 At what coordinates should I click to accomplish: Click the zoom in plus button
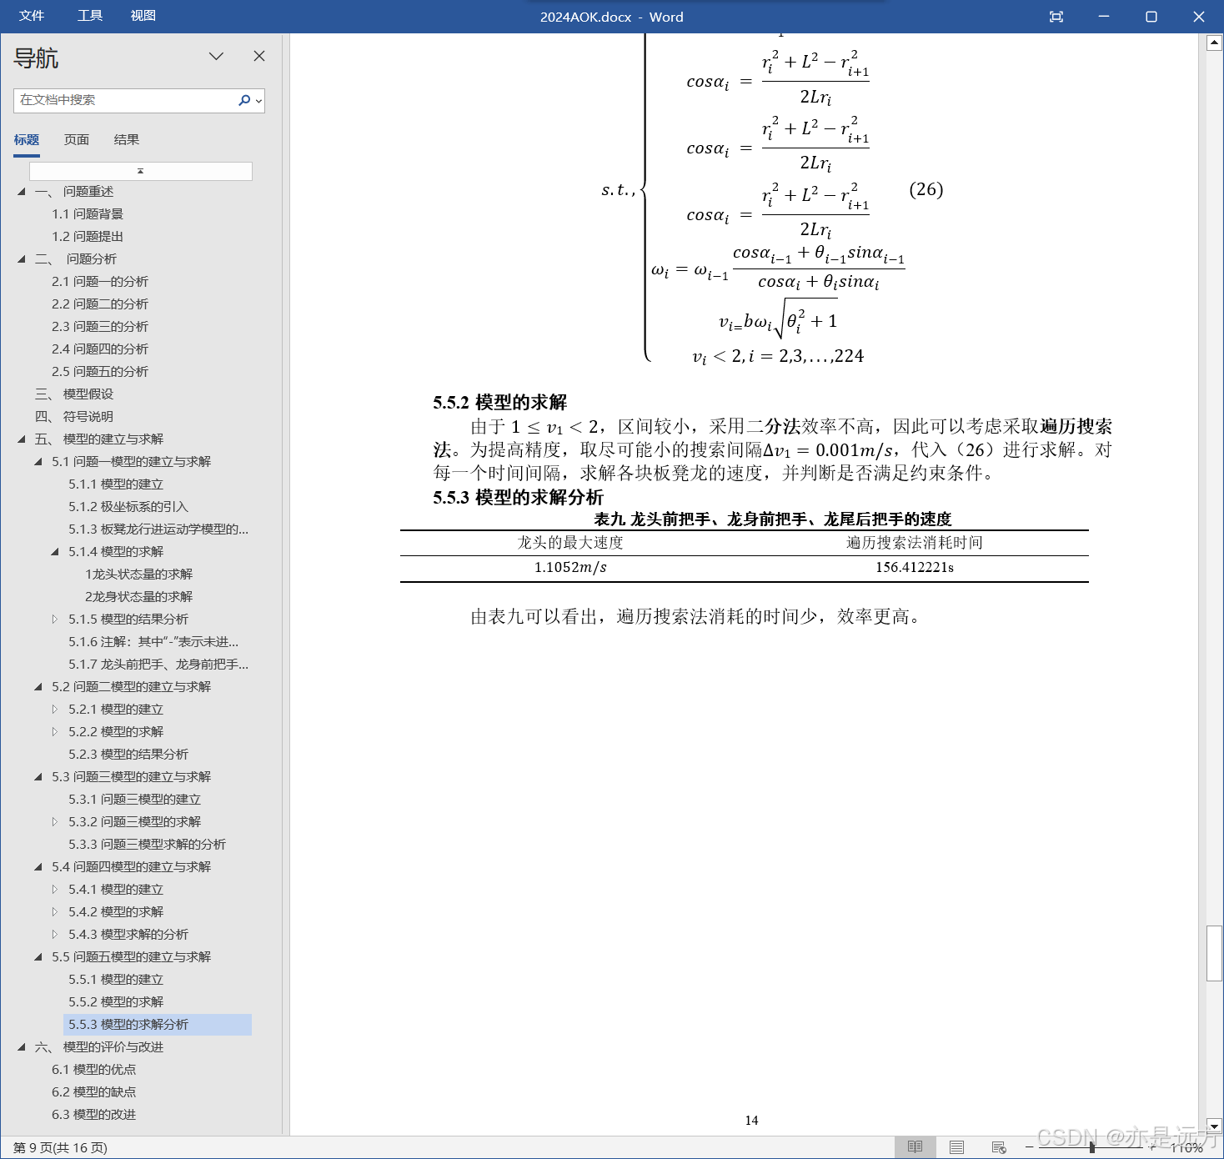coord(1154,1147)
